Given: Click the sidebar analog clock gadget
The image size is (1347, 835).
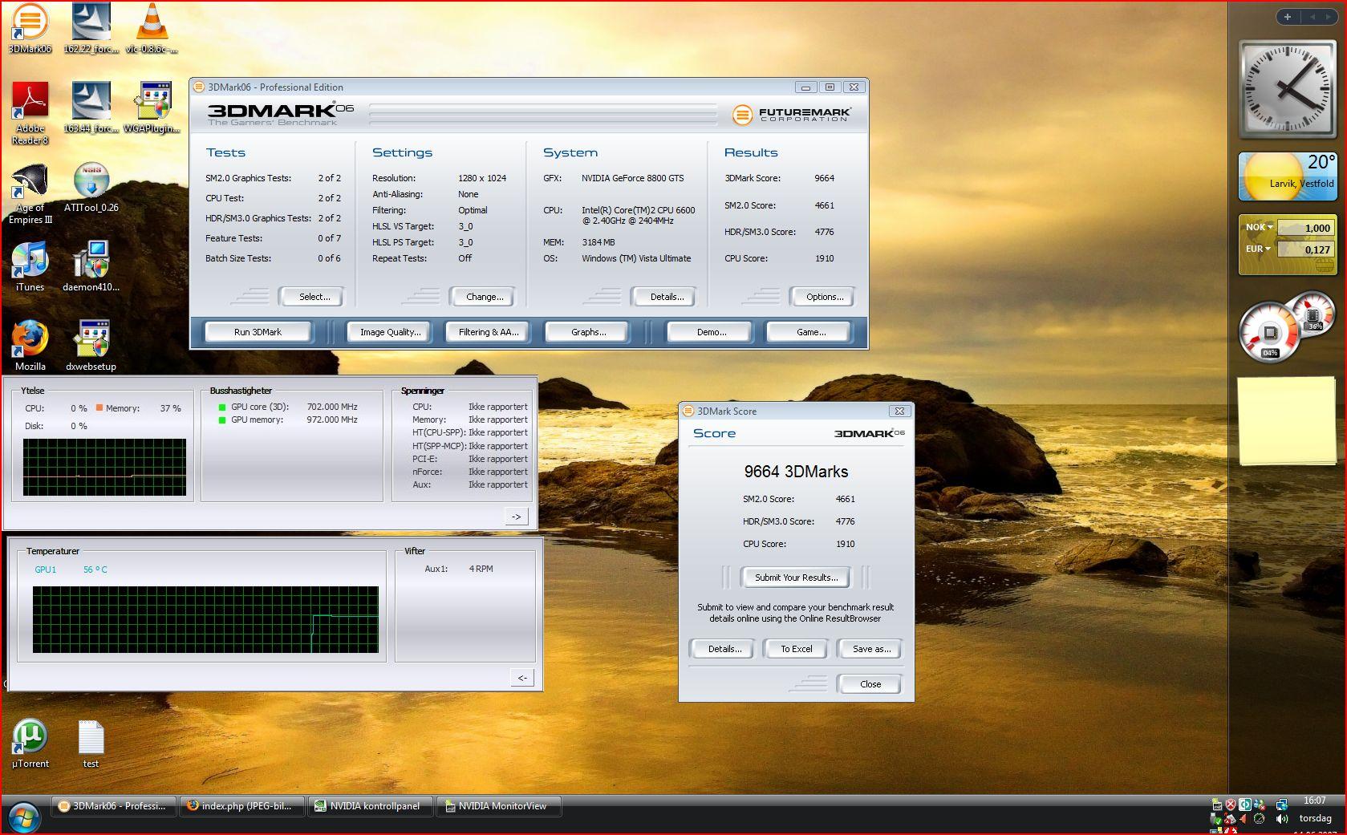Looking at the screenshot, I should click(x=1288, y=89).
